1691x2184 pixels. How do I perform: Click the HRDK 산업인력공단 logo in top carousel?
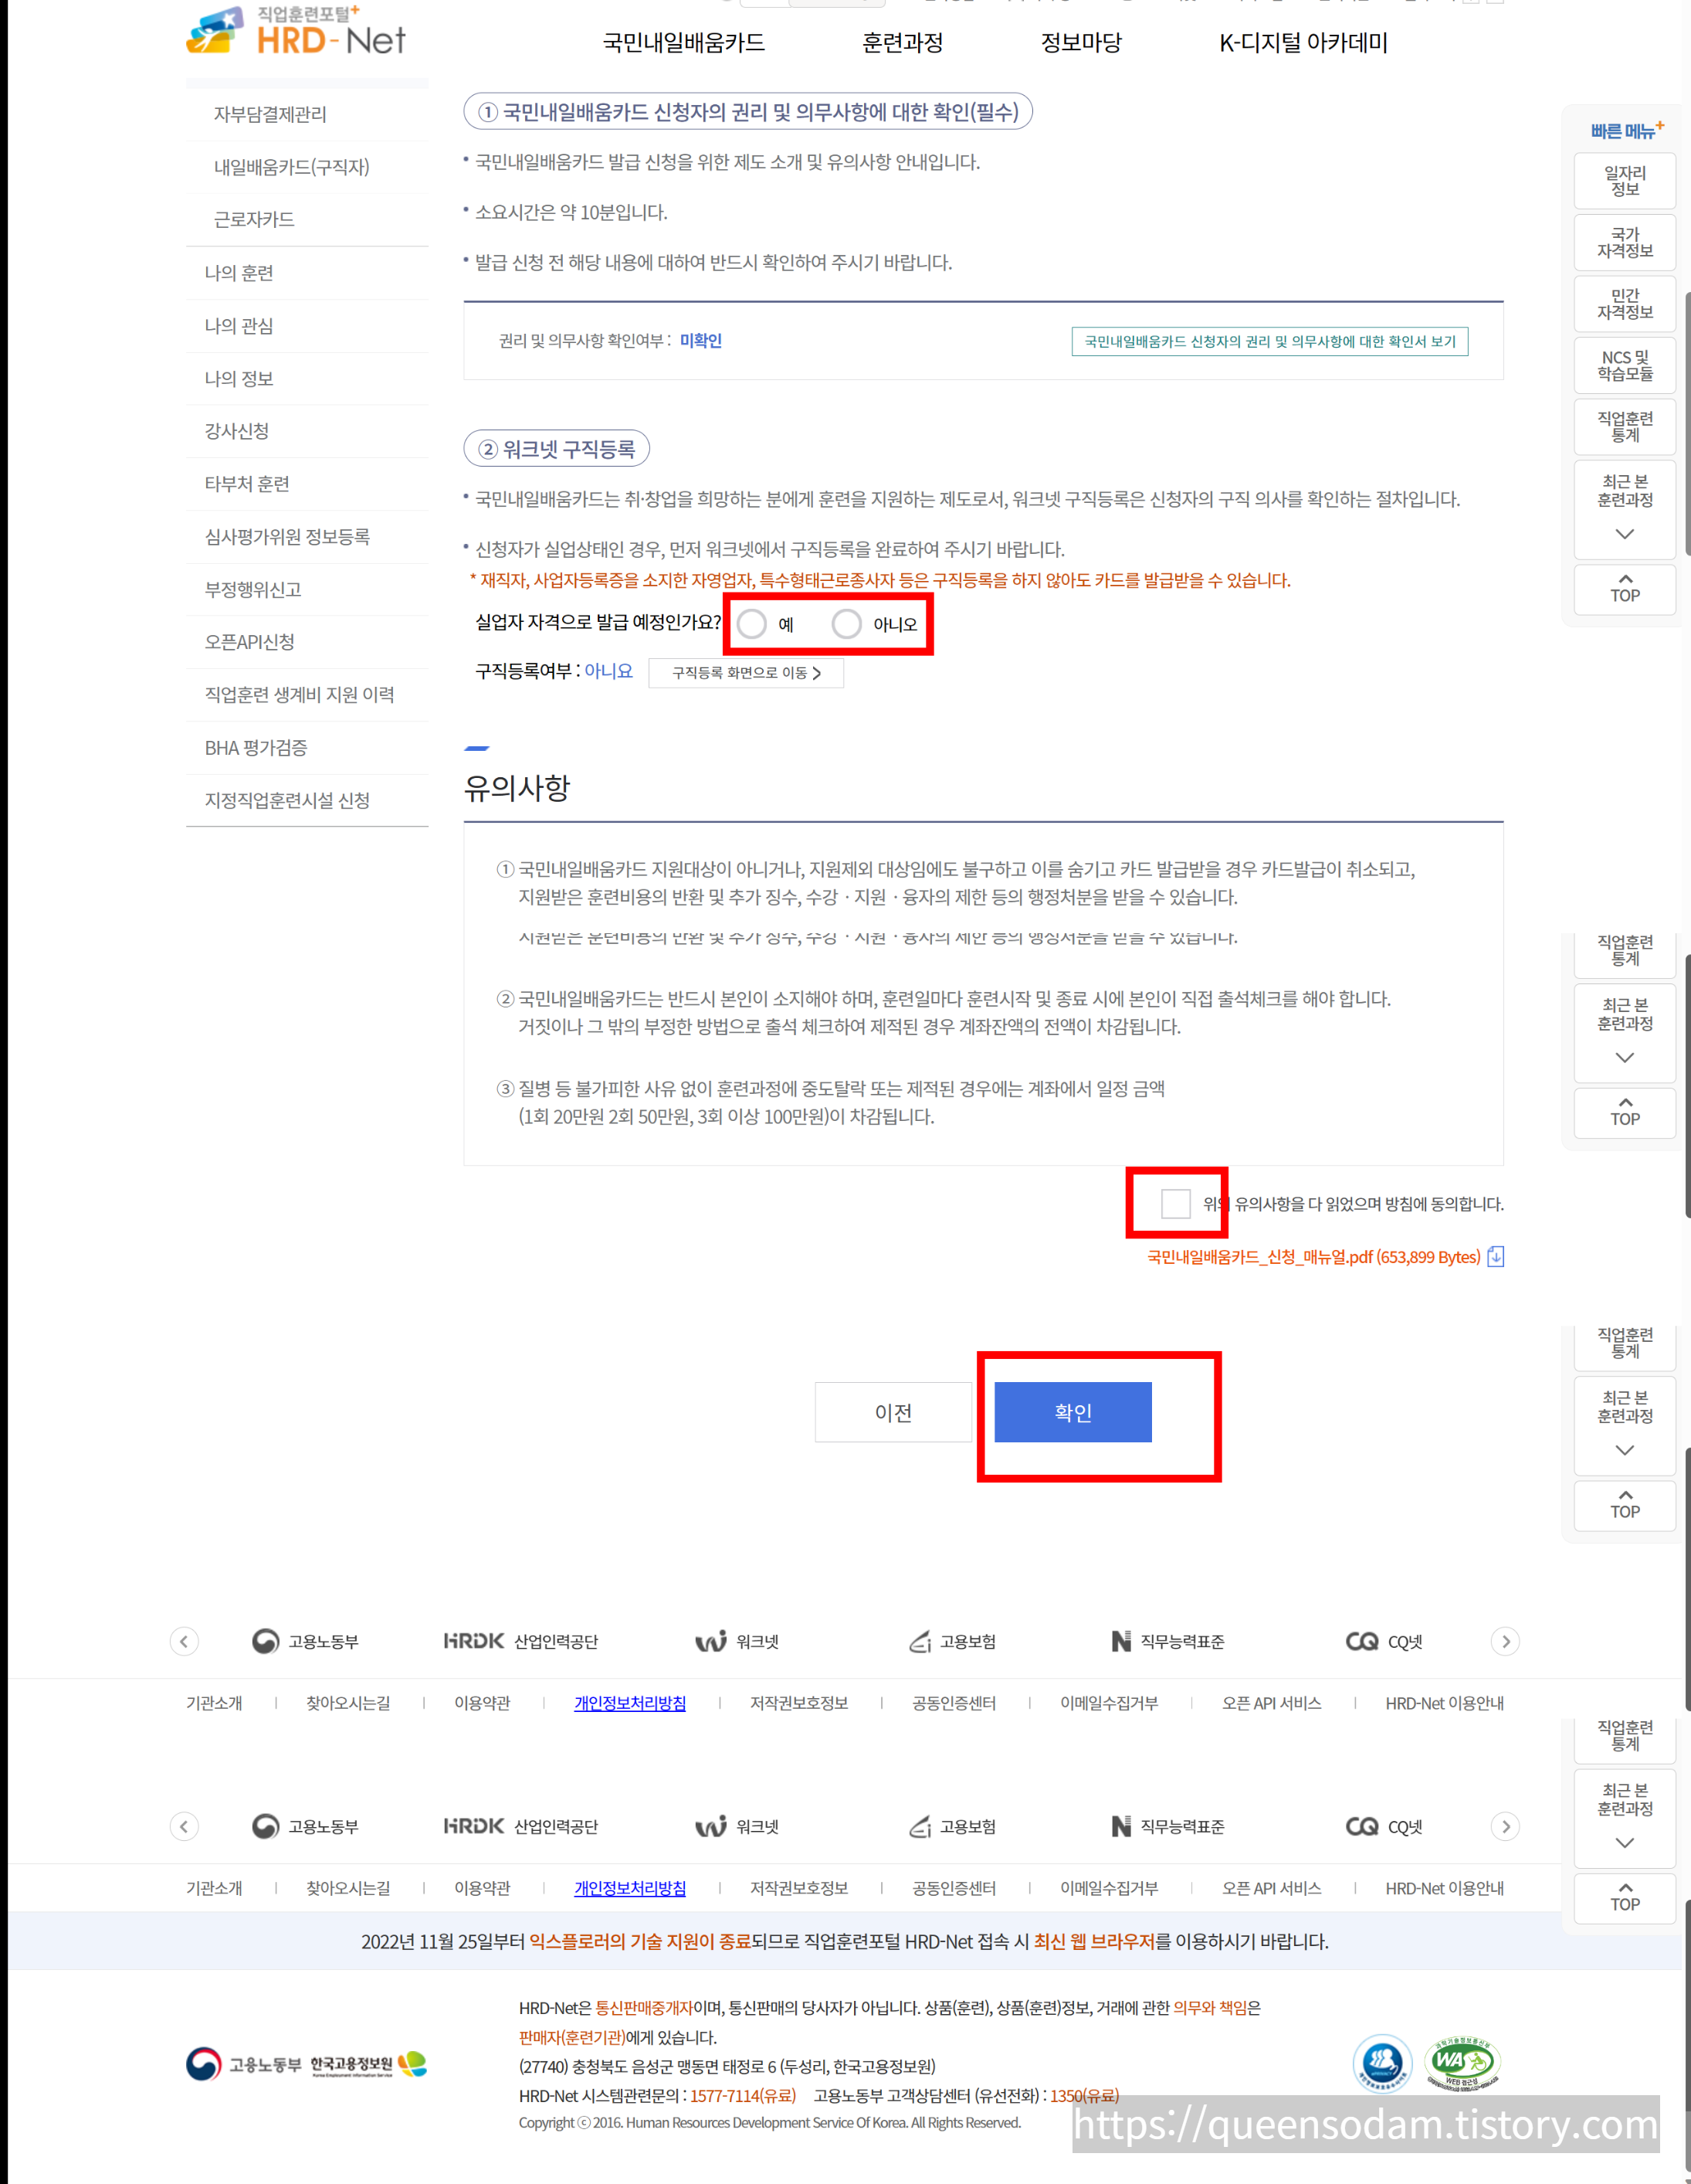pos(520,1641)
